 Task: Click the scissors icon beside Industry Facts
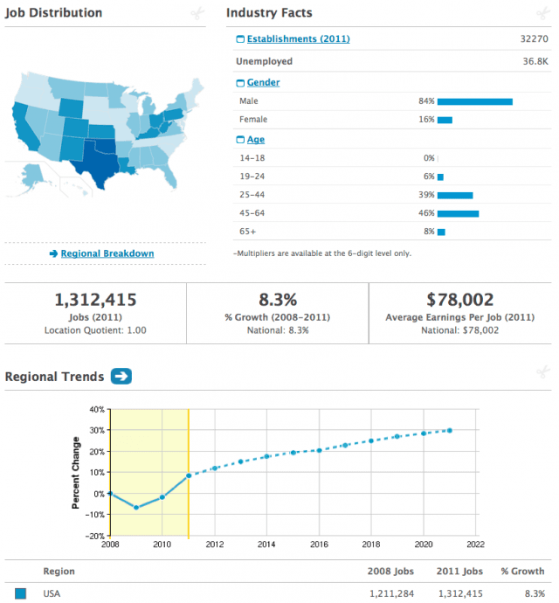542,15
